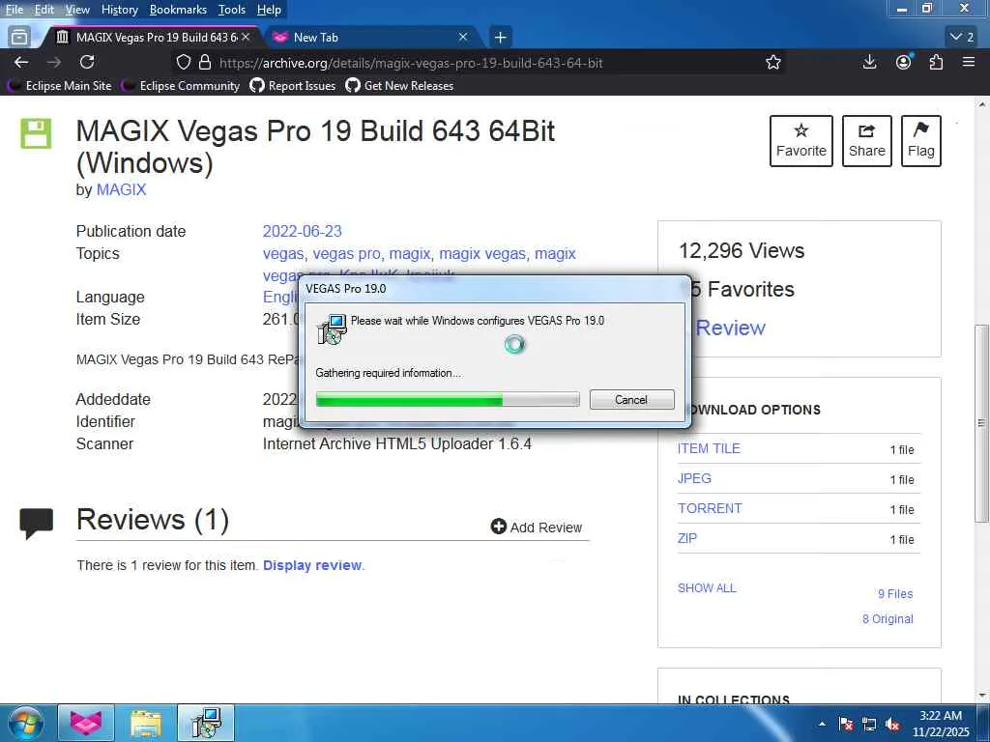Click the padlock site security icon

(205, 63)
